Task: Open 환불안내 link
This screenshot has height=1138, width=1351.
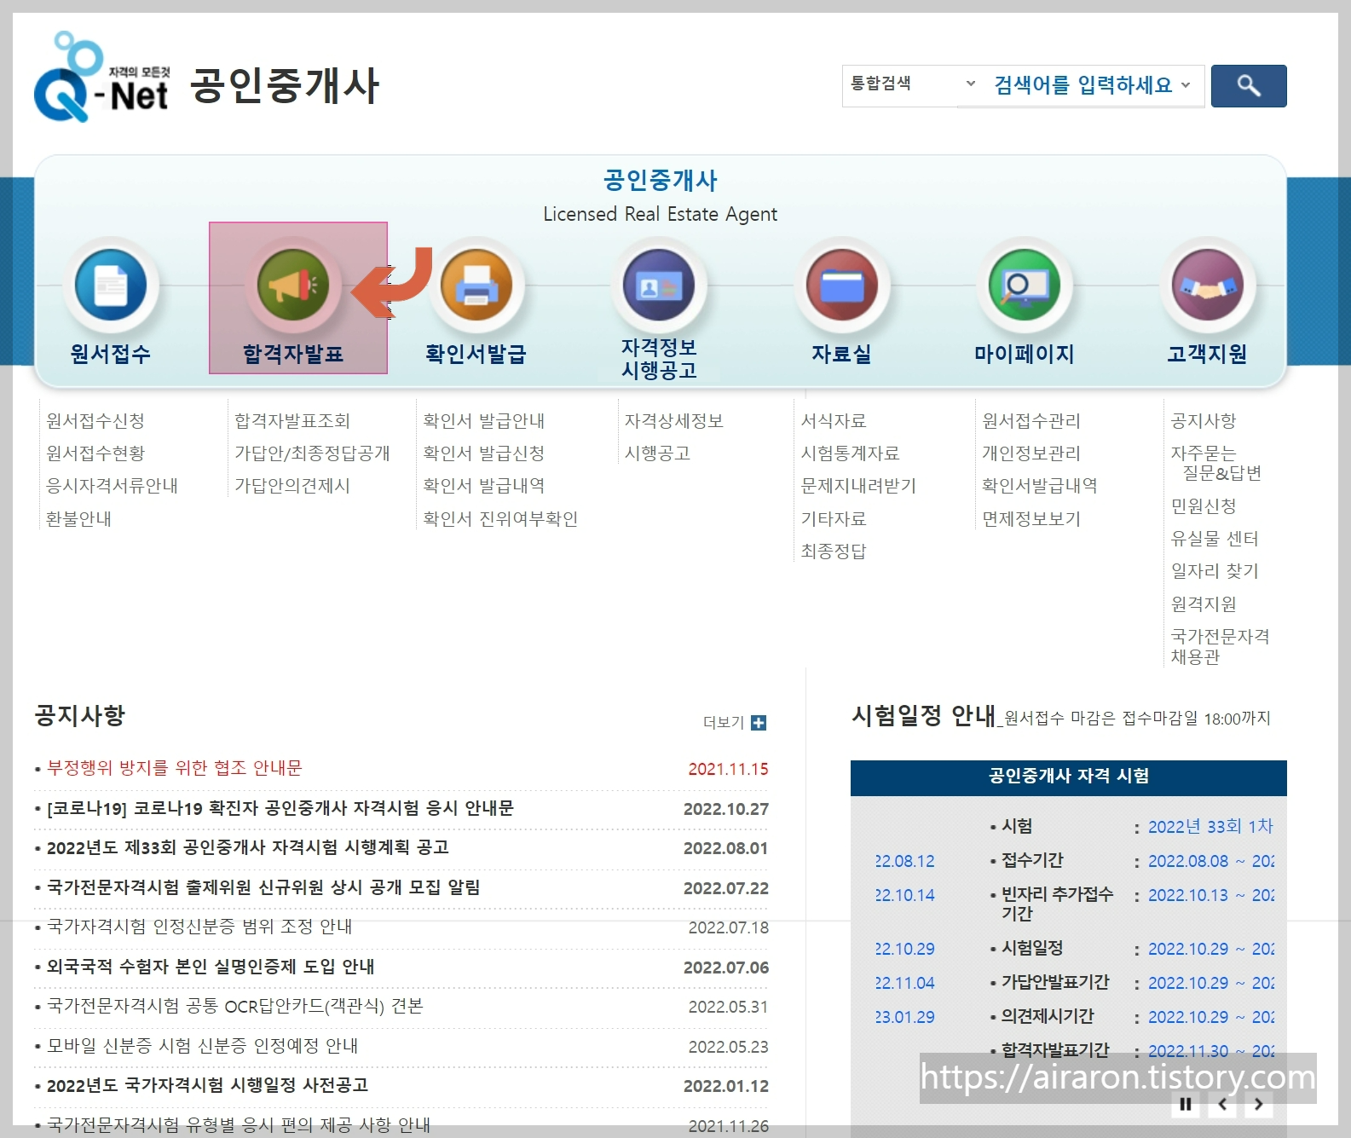Action: coord(79,518)
